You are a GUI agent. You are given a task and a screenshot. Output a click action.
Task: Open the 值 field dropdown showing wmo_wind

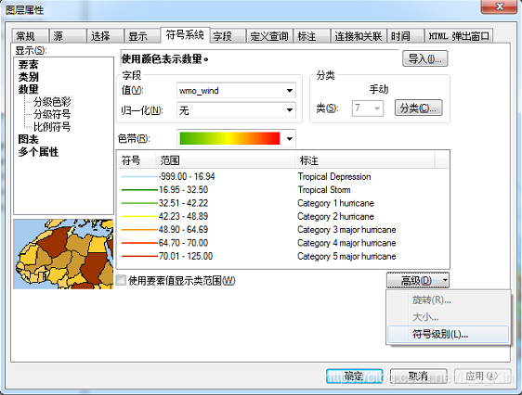point(236,90)
